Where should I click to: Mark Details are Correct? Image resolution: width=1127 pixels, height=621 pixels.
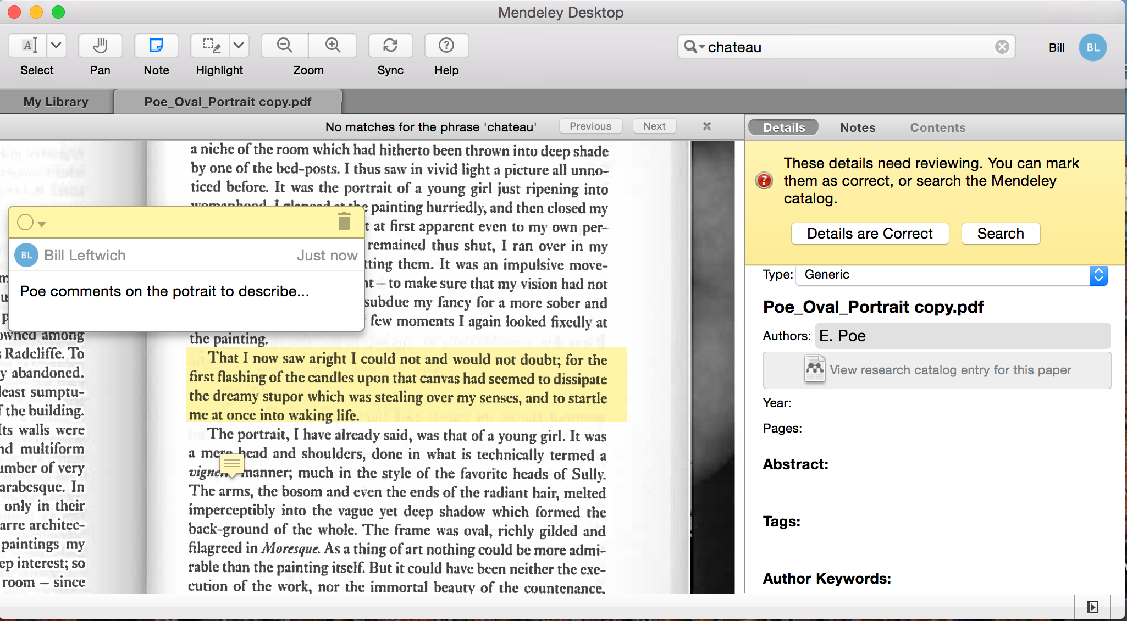click(870, 234)
